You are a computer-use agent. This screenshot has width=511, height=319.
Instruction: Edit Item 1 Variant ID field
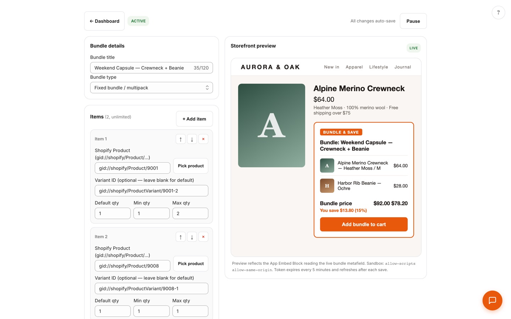152,191
